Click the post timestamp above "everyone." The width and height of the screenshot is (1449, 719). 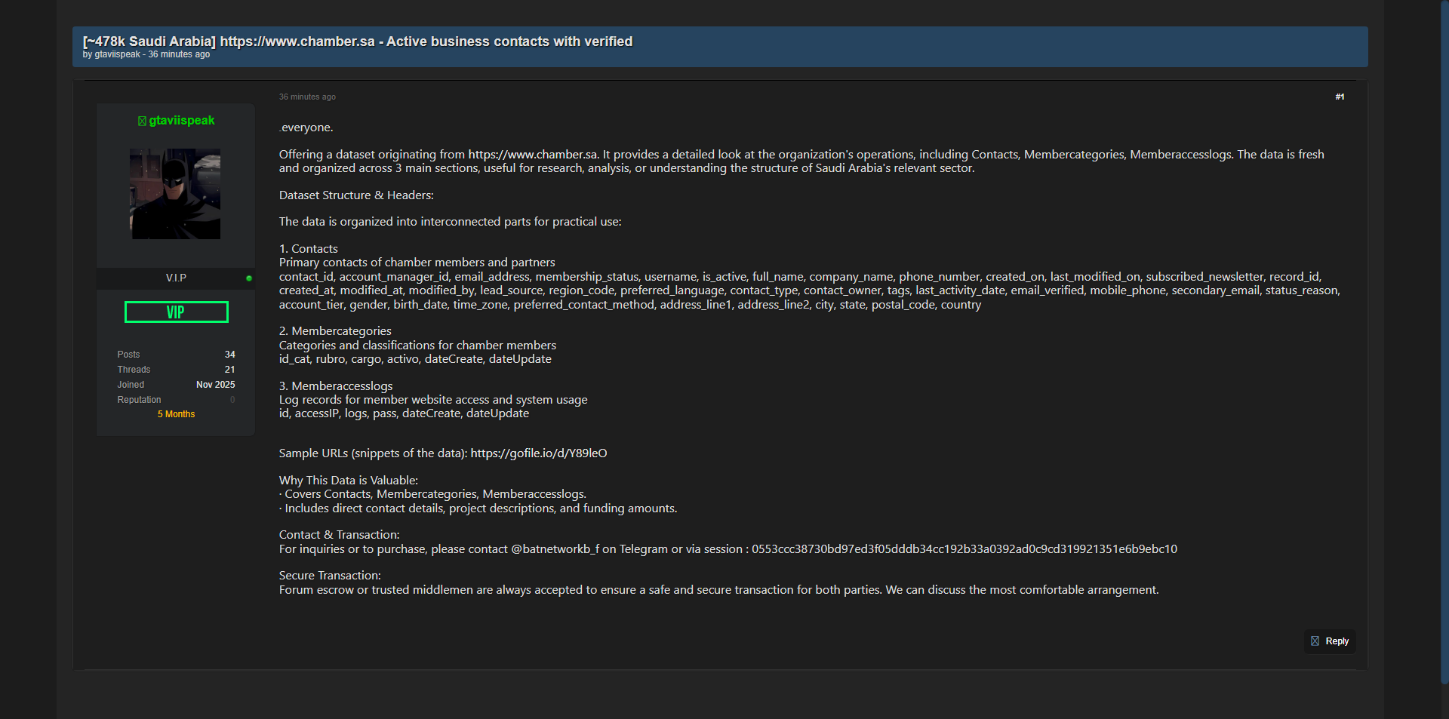[307, 97]
